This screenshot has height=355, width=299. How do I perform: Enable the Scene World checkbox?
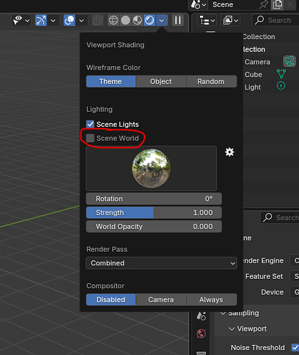(x=90, y=138)
